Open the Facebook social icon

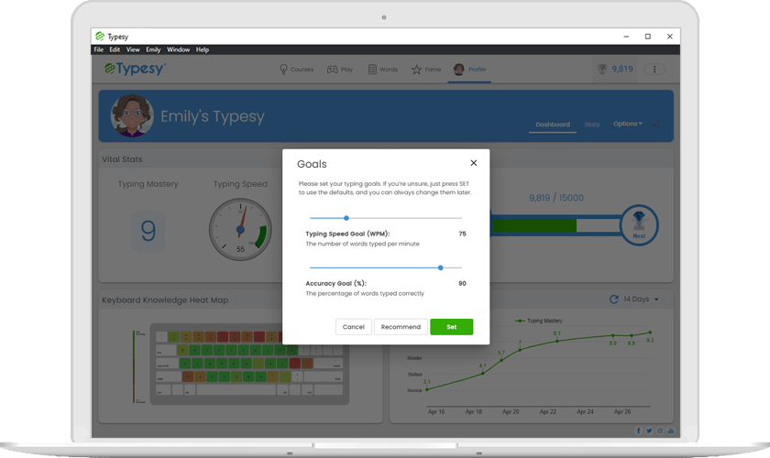point(638,431)
